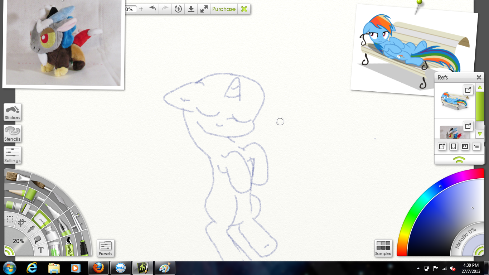Select the dashed-rectangle Selection tool
The image size is (489, 275).
tap(10, 219)
